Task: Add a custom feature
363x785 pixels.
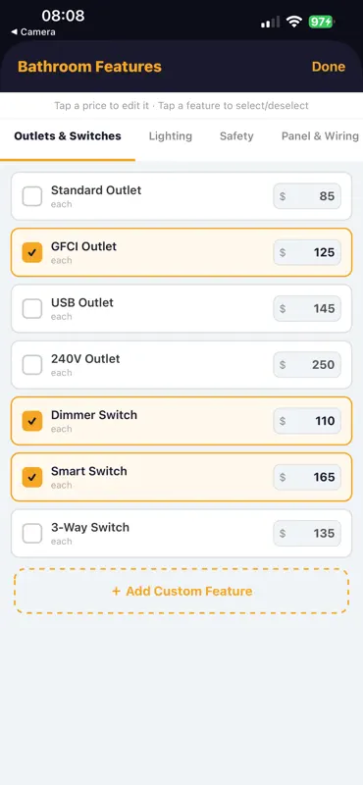Action: [x=181, y=592]
